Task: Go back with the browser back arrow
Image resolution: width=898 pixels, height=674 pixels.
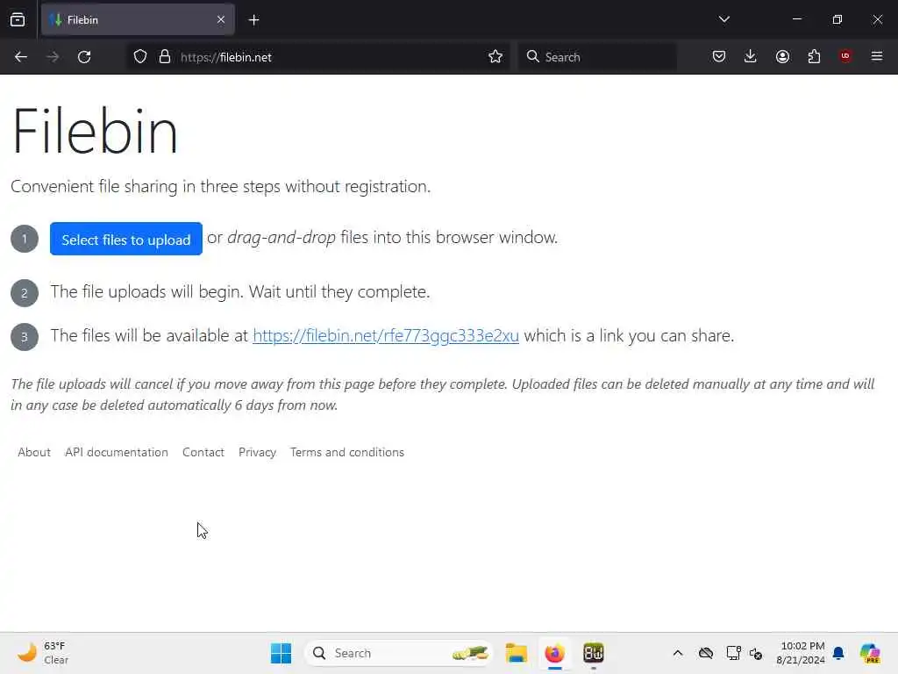Action: point(21,57)
